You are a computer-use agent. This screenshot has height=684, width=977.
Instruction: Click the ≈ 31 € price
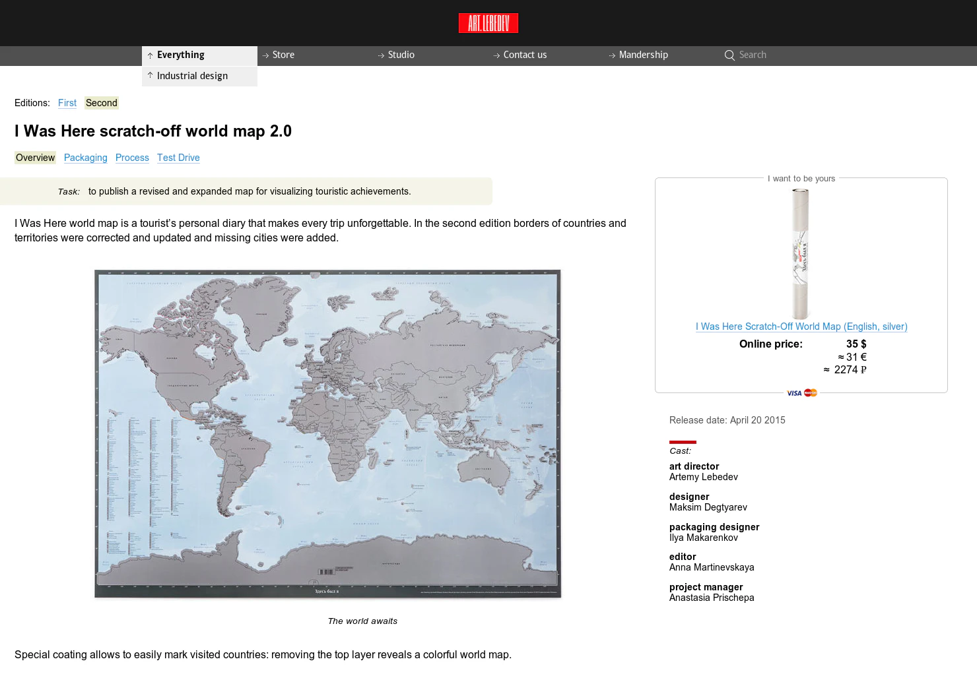tap(852, 357)
